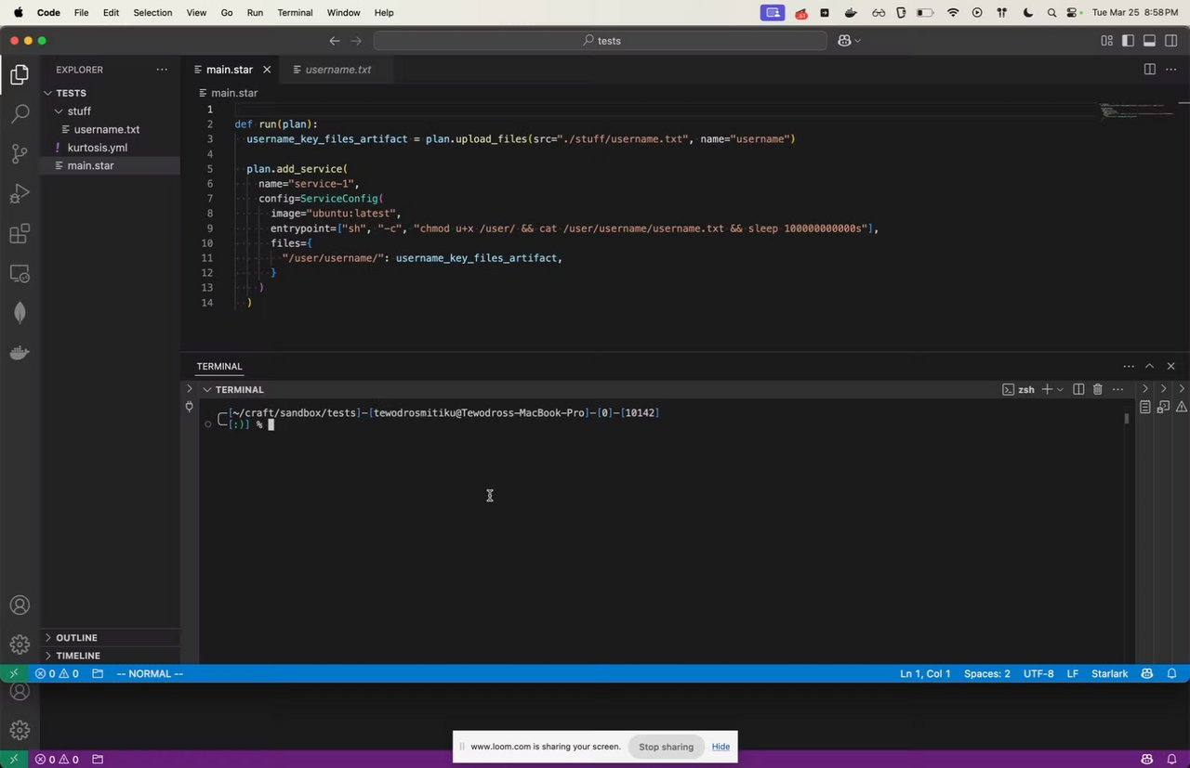This screenshot has width=1190, height=768.
Task: Select the TERMINAL panel tab
Action: pos(219,367)
